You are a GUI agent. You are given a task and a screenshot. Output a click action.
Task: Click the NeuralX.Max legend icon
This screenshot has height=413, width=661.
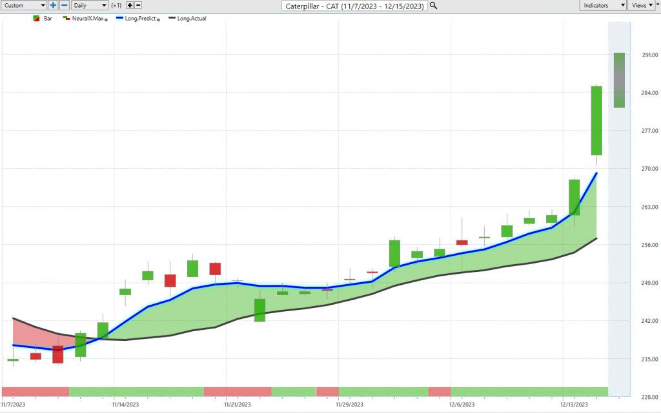coord(66,19)
